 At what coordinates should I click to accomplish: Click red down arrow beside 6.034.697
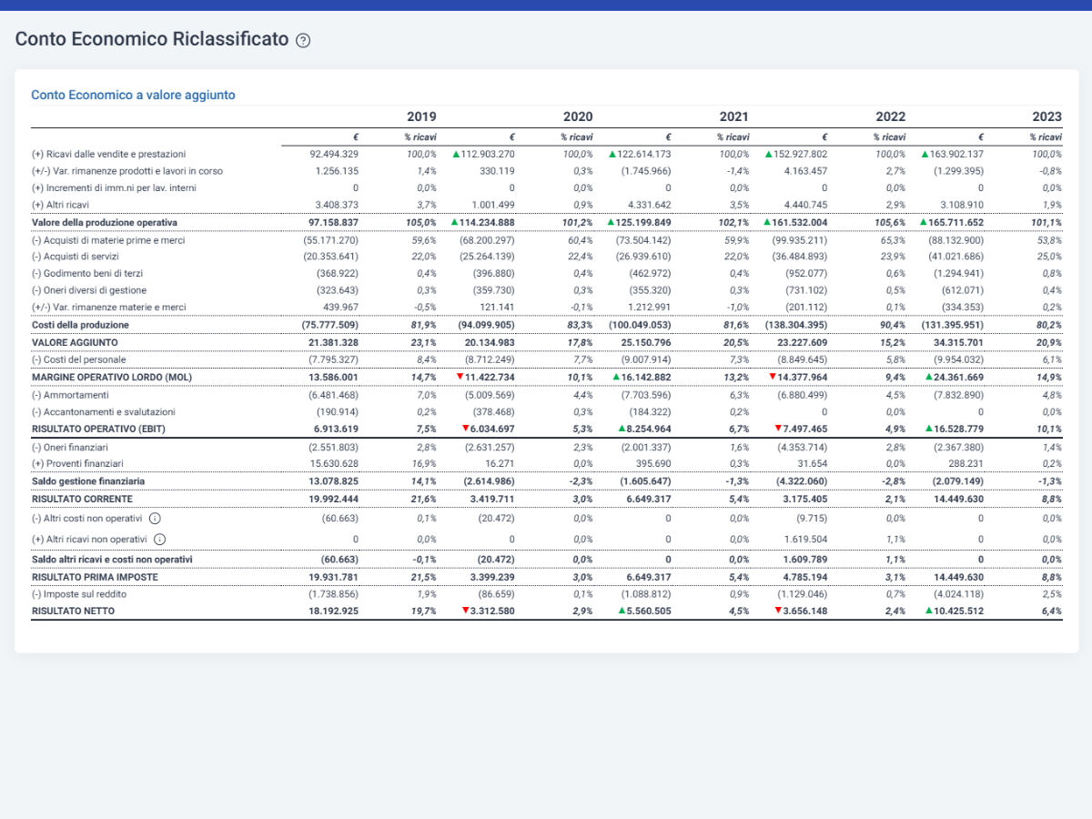click(x=465, y=428)
